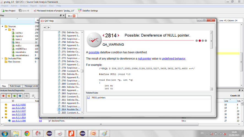Collapse the Sources tree node
This screenshot has height=137, width=244.
[2, 26]
